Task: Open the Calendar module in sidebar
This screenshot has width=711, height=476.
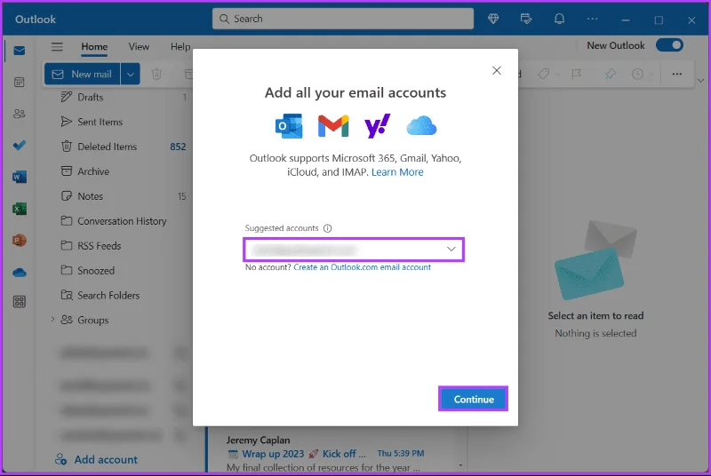Action: (x=19, y=83)
